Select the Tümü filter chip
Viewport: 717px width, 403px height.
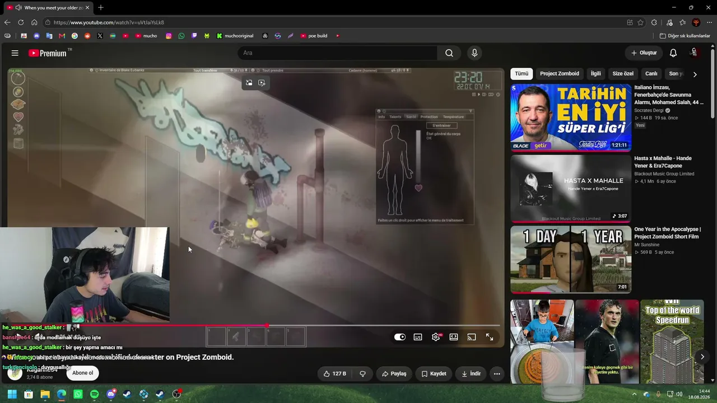click(x=522, y=73)
